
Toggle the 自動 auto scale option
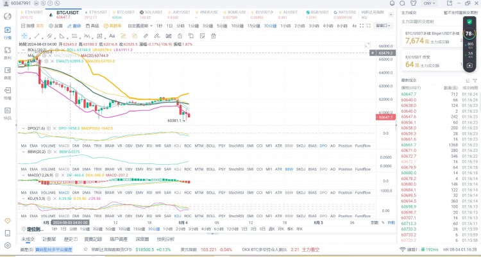click(391, 222)
